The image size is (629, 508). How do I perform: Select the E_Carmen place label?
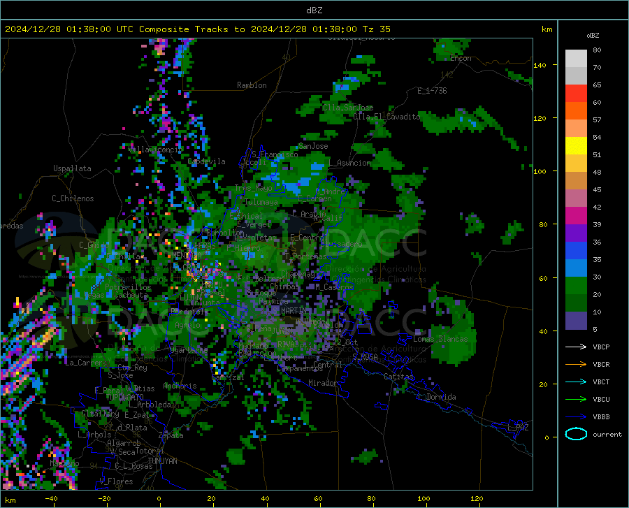[x=314, y=198]
